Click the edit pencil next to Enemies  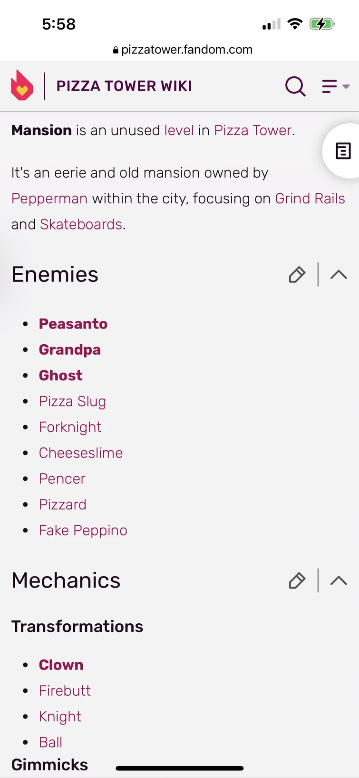[x=297, y=275]
